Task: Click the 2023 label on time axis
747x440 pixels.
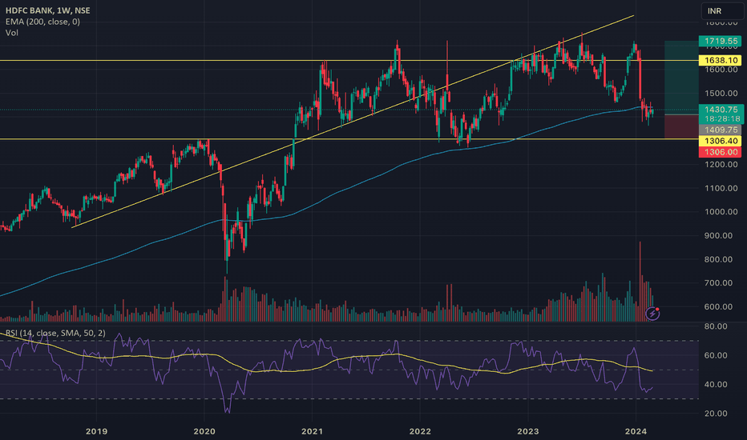Action: click(x=528, y=431)
